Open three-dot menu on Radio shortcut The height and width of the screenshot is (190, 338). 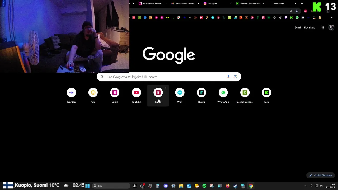coord(166,88)
